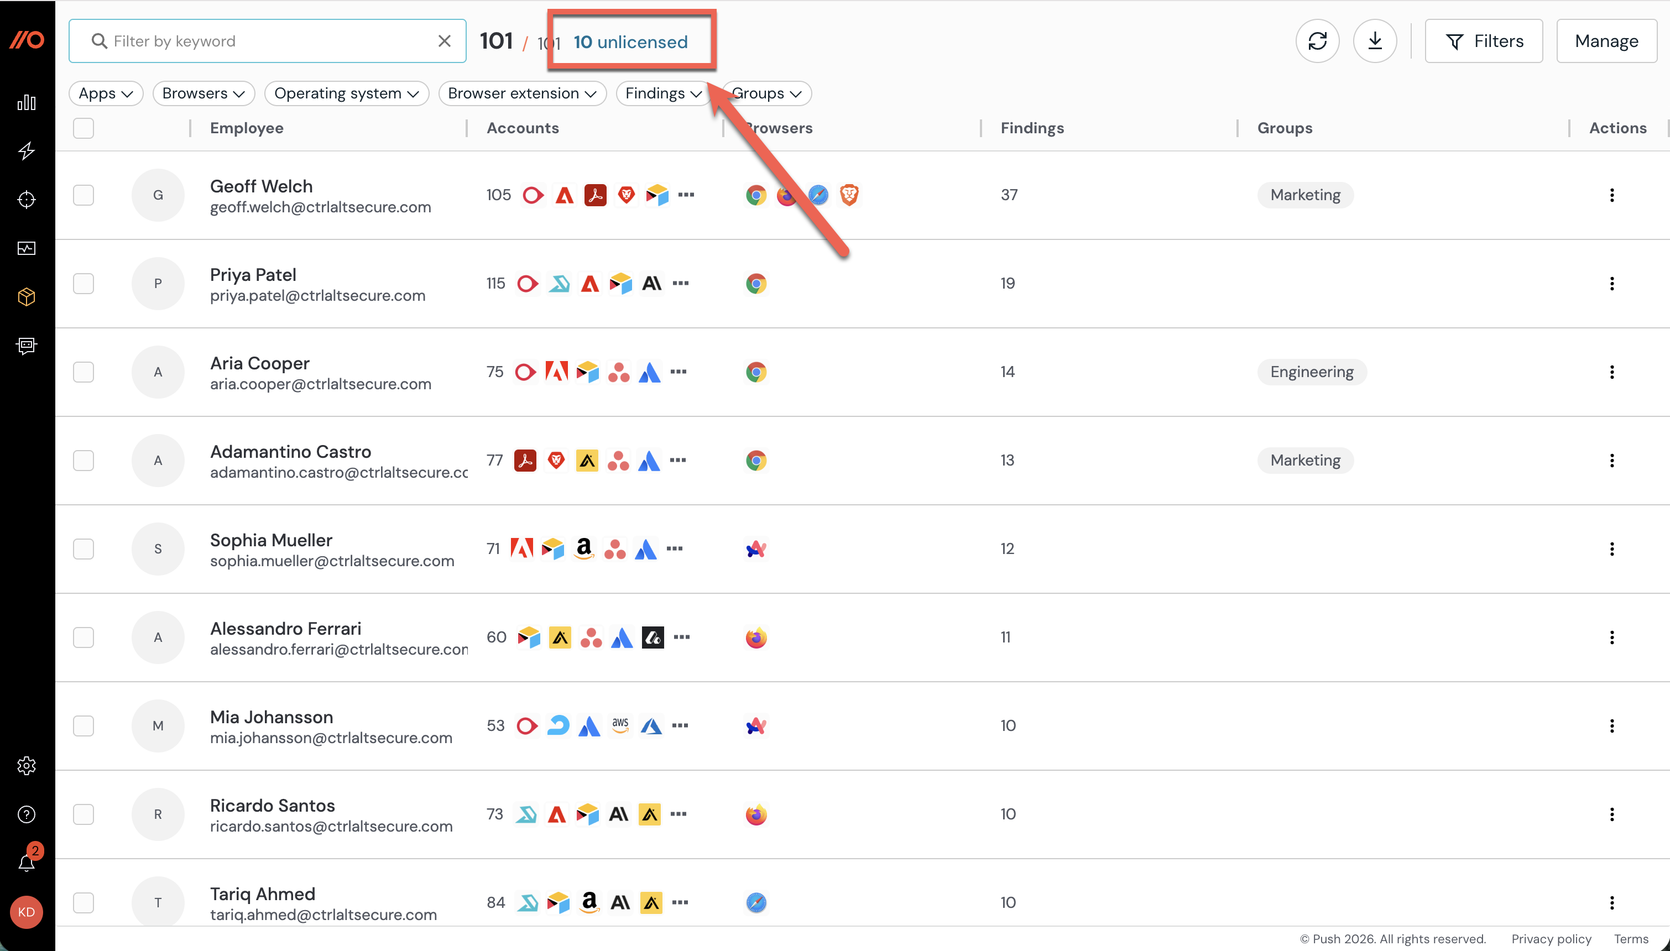Check the box next to Sophia Mueller
The height and width of the screenshot is (951, 1670).
pyautogui.click(x=84, y=548)
